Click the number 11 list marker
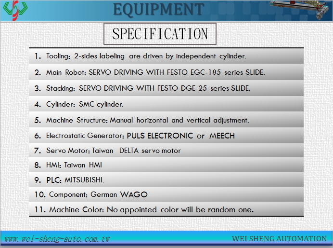 point(40,209)
